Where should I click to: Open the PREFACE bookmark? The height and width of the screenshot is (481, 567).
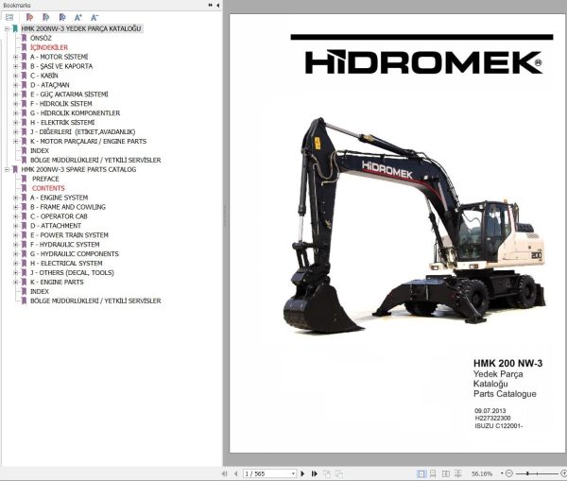click(45, 179)
